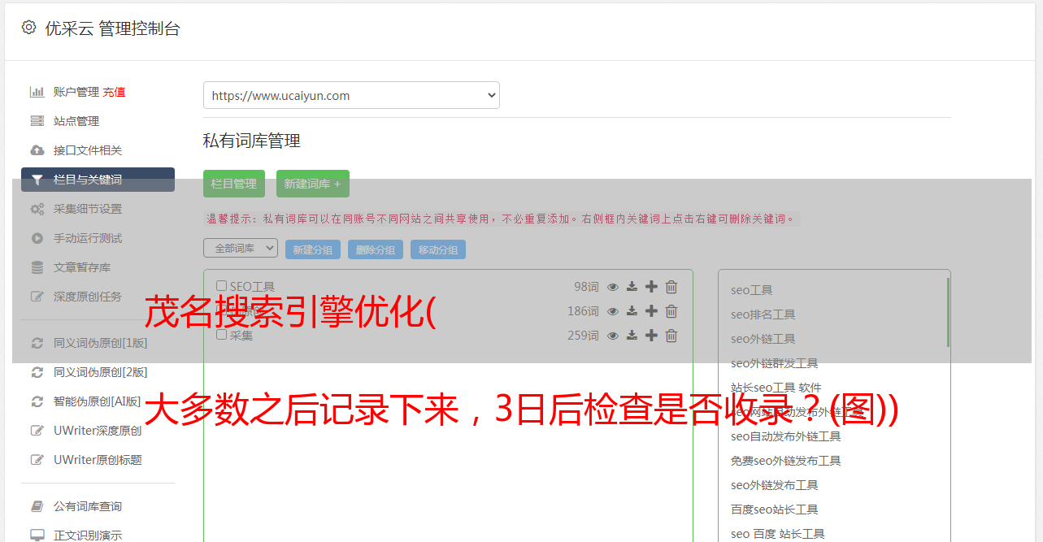
Task: Open the 全部词库 group dropdown
Action: pos(241,248)
